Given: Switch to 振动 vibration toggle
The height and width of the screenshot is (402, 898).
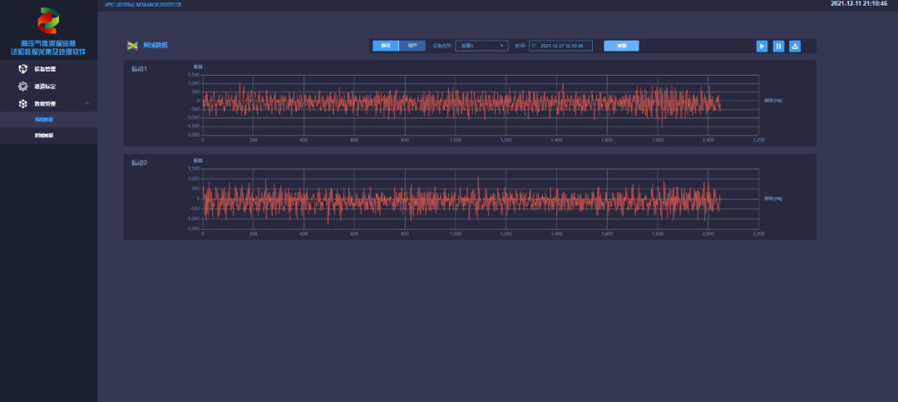Looking at the screenshot, I should point(386,46).
